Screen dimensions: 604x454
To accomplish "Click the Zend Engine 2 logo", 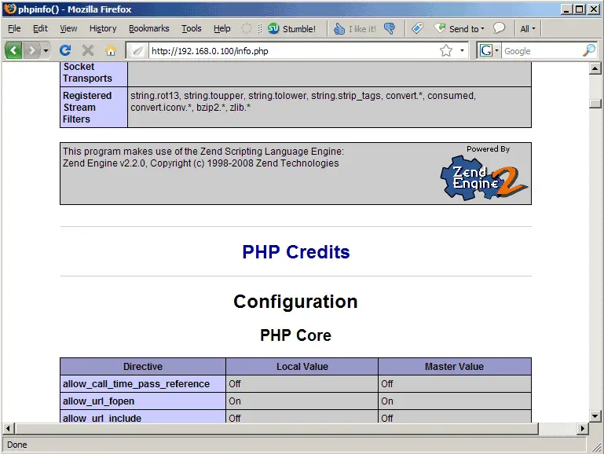I will coord(484,178).
